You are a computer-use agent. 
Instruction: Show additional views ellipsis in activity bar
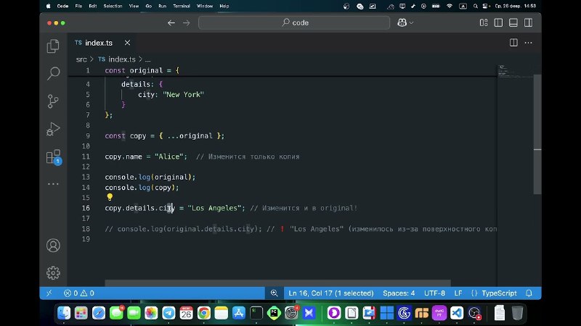[x=53, y=184]
